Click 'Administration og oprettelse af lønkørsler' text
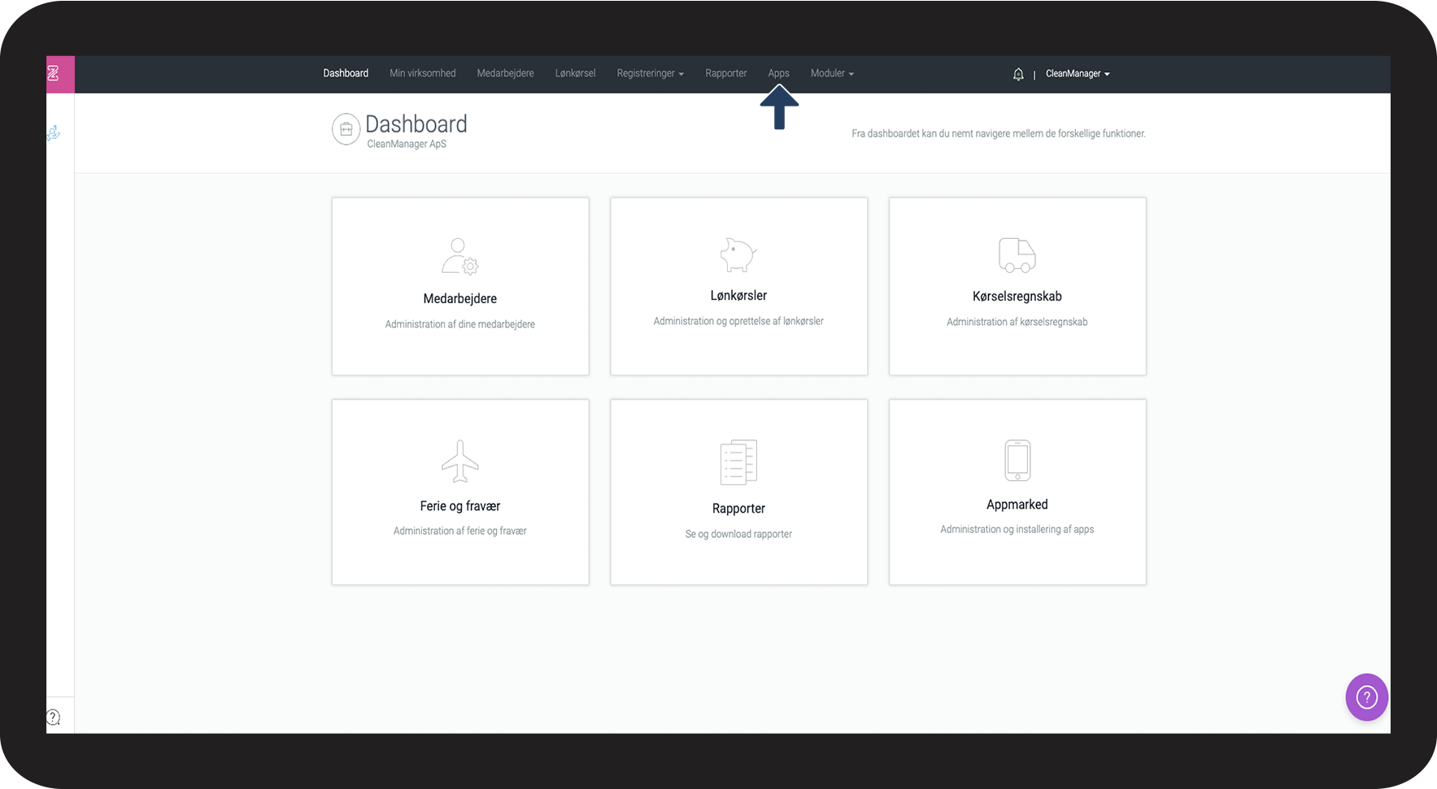 click(738, 321)
